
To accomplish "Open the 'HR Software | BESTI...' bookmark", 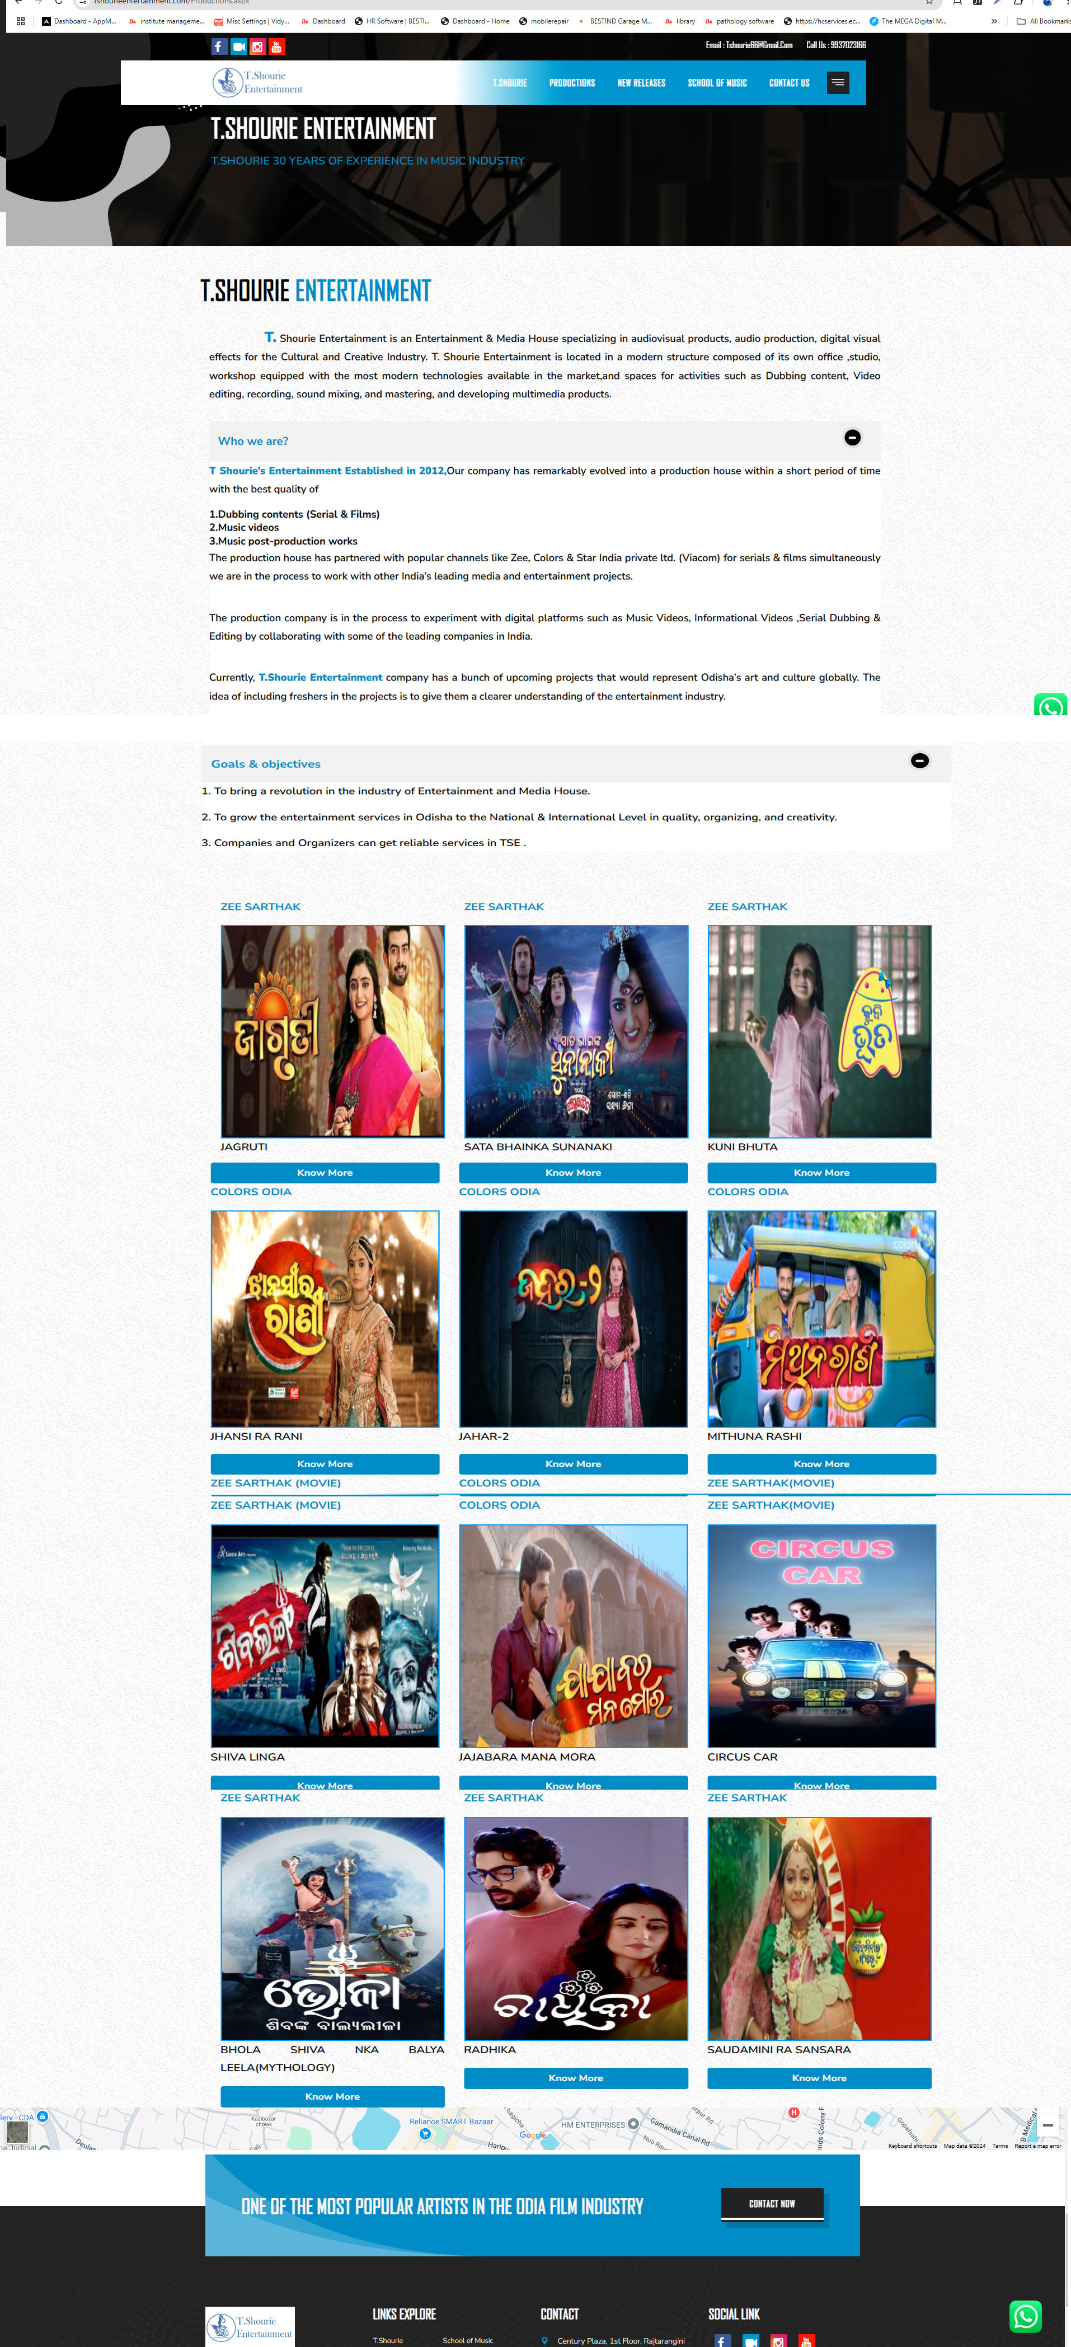I will (x=392, y=21).
